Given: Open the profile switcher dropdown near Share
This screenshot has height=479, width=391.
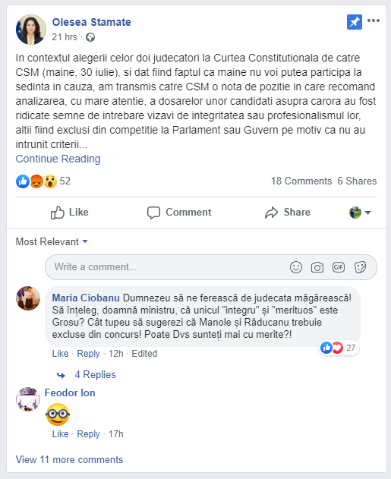Looking at the screenshot, I should click(360, 213).
